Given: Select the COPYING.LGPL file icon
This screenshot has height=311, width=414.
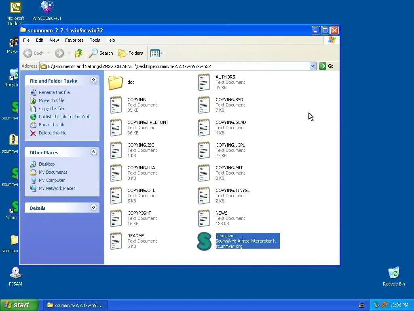Looking at the screenshot, I should [204, 151].
